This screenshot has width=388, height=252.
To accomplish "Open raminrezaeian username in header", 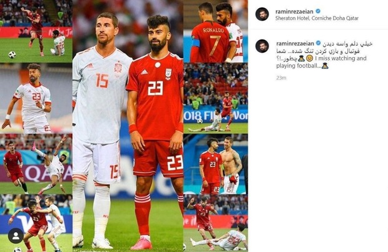I will coord(294,11).
